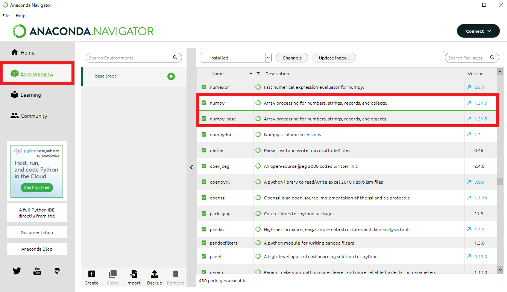This screenshot has width=507, height=292.
Task: Open the YouTube icon
Action: coord(37,271)
